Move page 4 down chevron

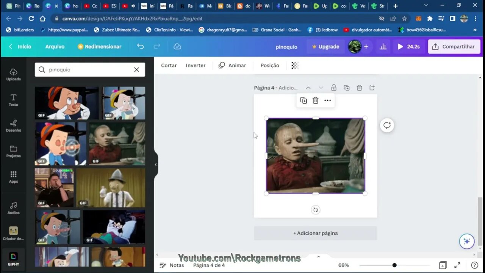click(321, 88)
